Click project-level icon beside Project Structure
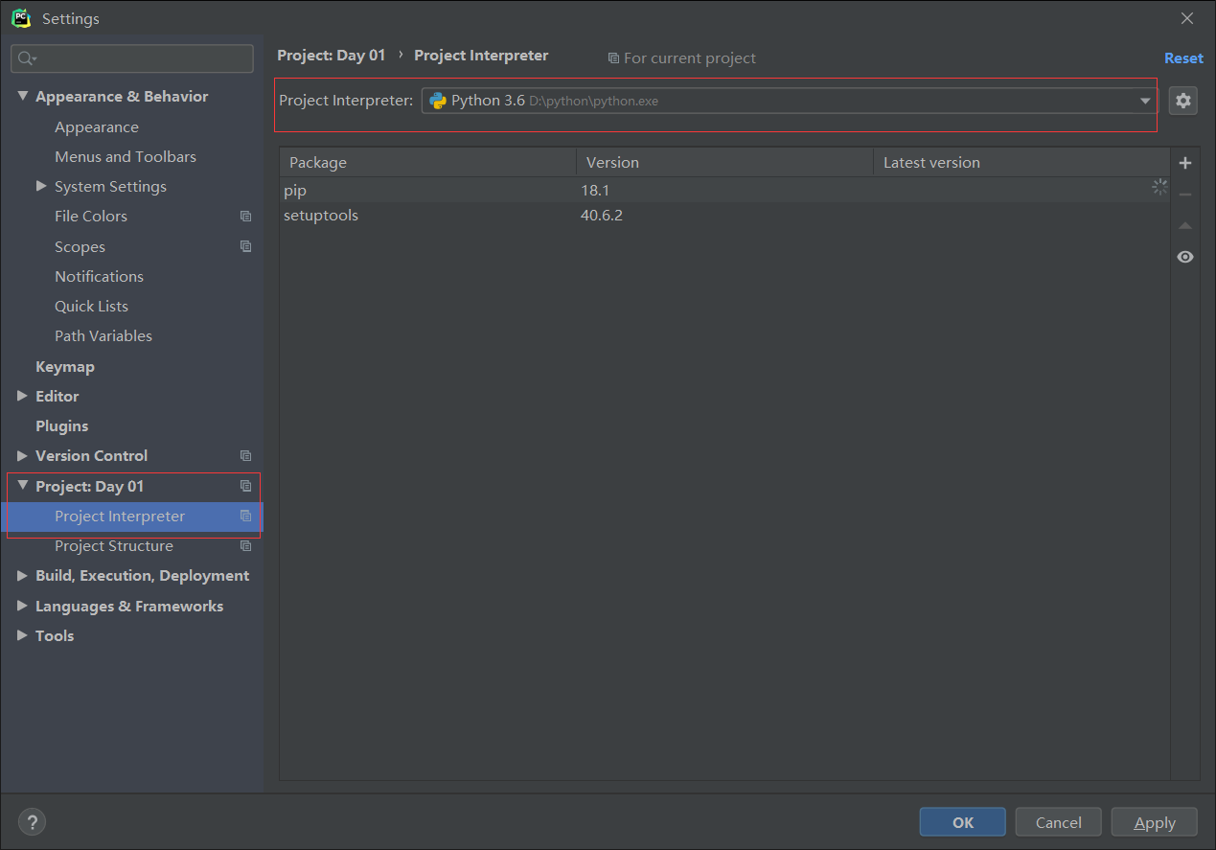This screenshot has height=850, width=1216. [x=245, y=546]
